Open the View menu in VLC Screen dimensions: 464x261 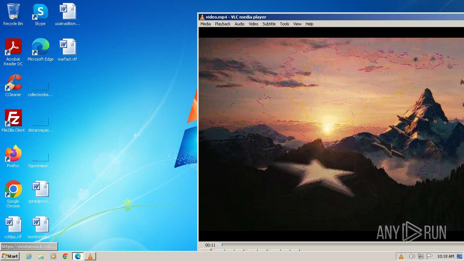(297, 24)
